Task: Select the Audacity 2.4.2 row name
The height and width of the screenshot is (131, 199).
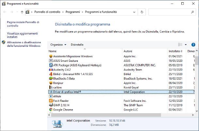Action: (62, 70)
